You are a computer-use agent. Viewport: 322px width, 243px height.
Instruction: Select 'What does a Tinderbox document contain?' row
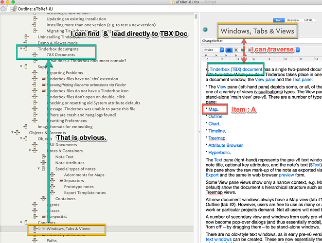[x=87, y=61]
